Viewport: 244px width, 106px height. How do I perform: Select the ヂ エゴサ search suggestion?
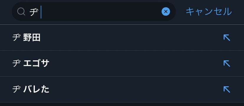coord(122,64)
